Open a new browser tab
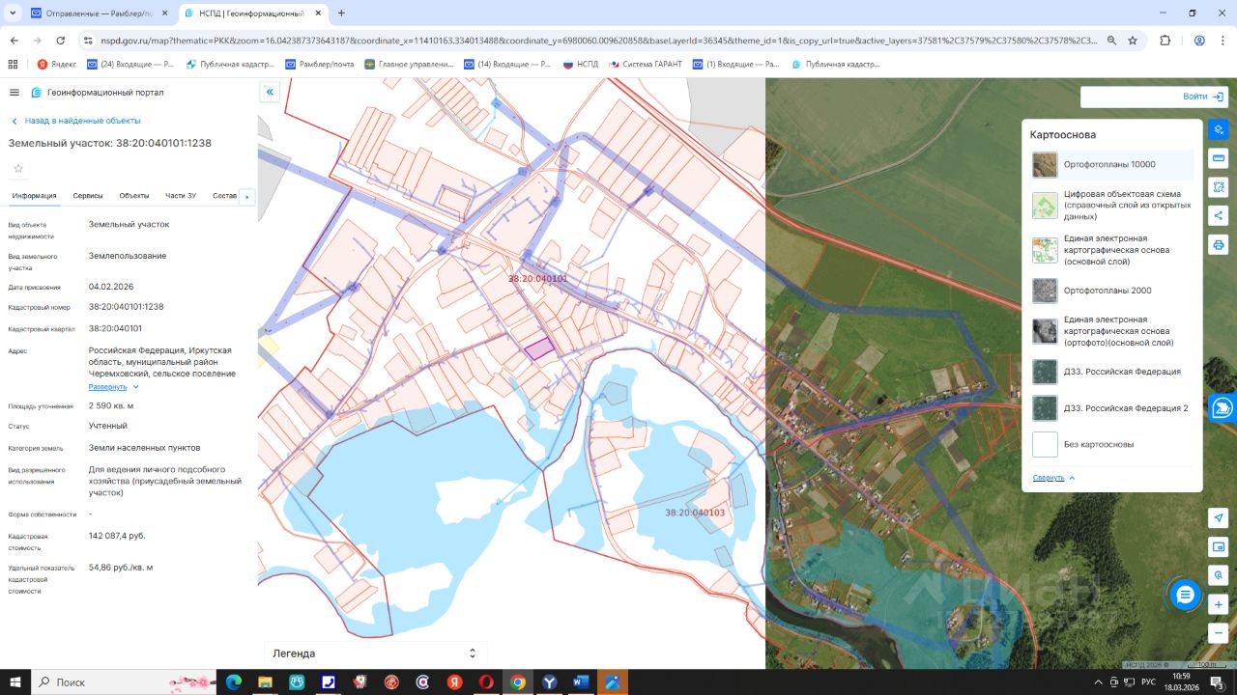This screenshot has height=695, width=1237. click(341, 14)
